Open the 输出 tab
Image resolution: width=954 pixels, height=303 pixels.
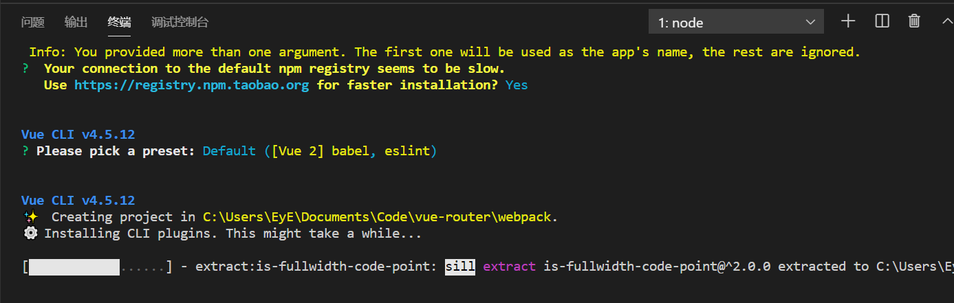[76, 23]
